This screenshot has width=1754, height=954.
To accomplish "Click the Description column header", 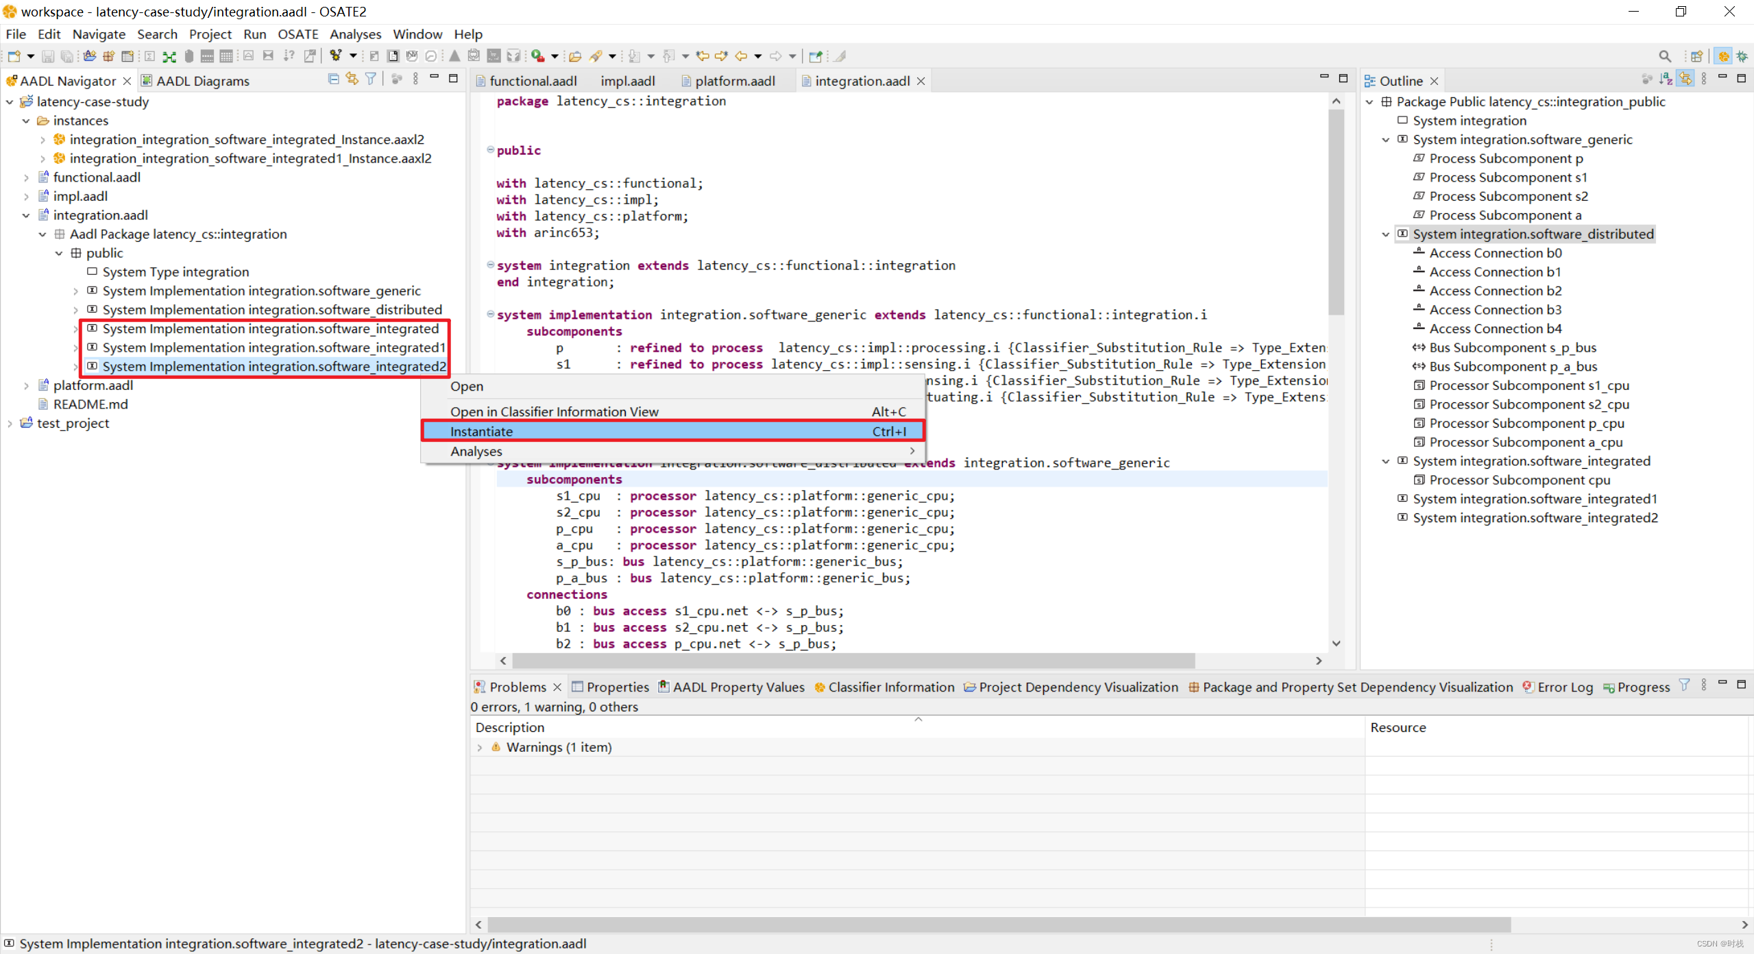I will tap(509, 727).
